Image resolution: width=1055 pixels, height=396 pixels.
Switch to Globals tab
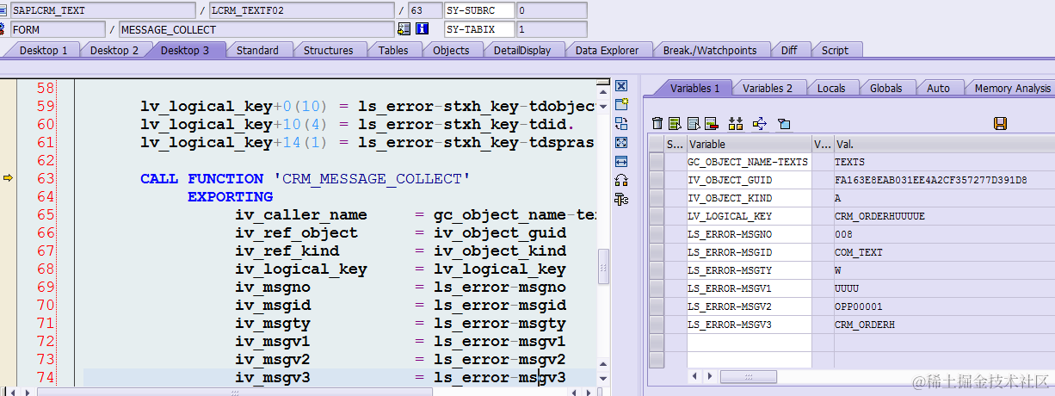tap(886, 88)
